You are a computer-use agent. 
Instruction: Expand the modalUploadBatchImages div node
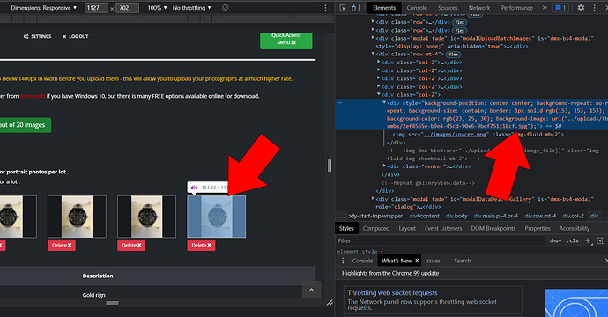point(373,38)
